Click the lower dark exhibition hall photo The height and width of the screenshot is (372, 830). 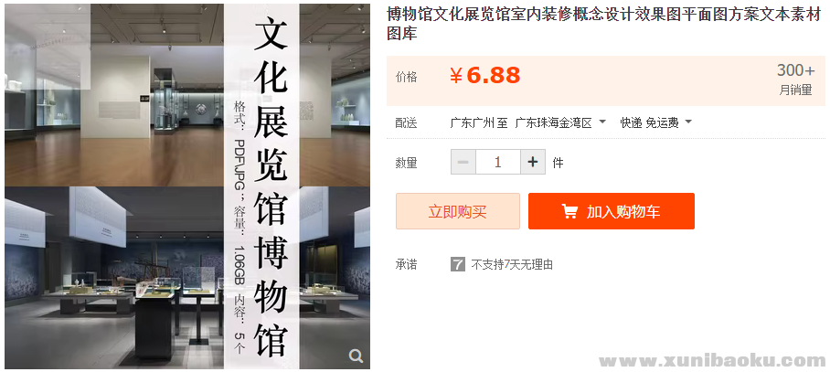click(x=114, y=278)
